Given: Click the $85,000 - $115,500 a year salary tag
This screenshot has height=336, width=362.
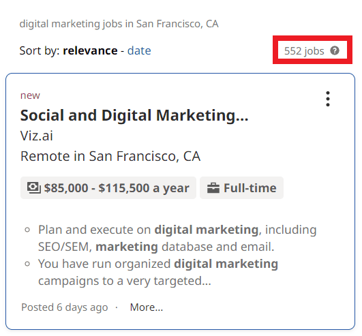Looking at the screenshot, I should [108, 188].
